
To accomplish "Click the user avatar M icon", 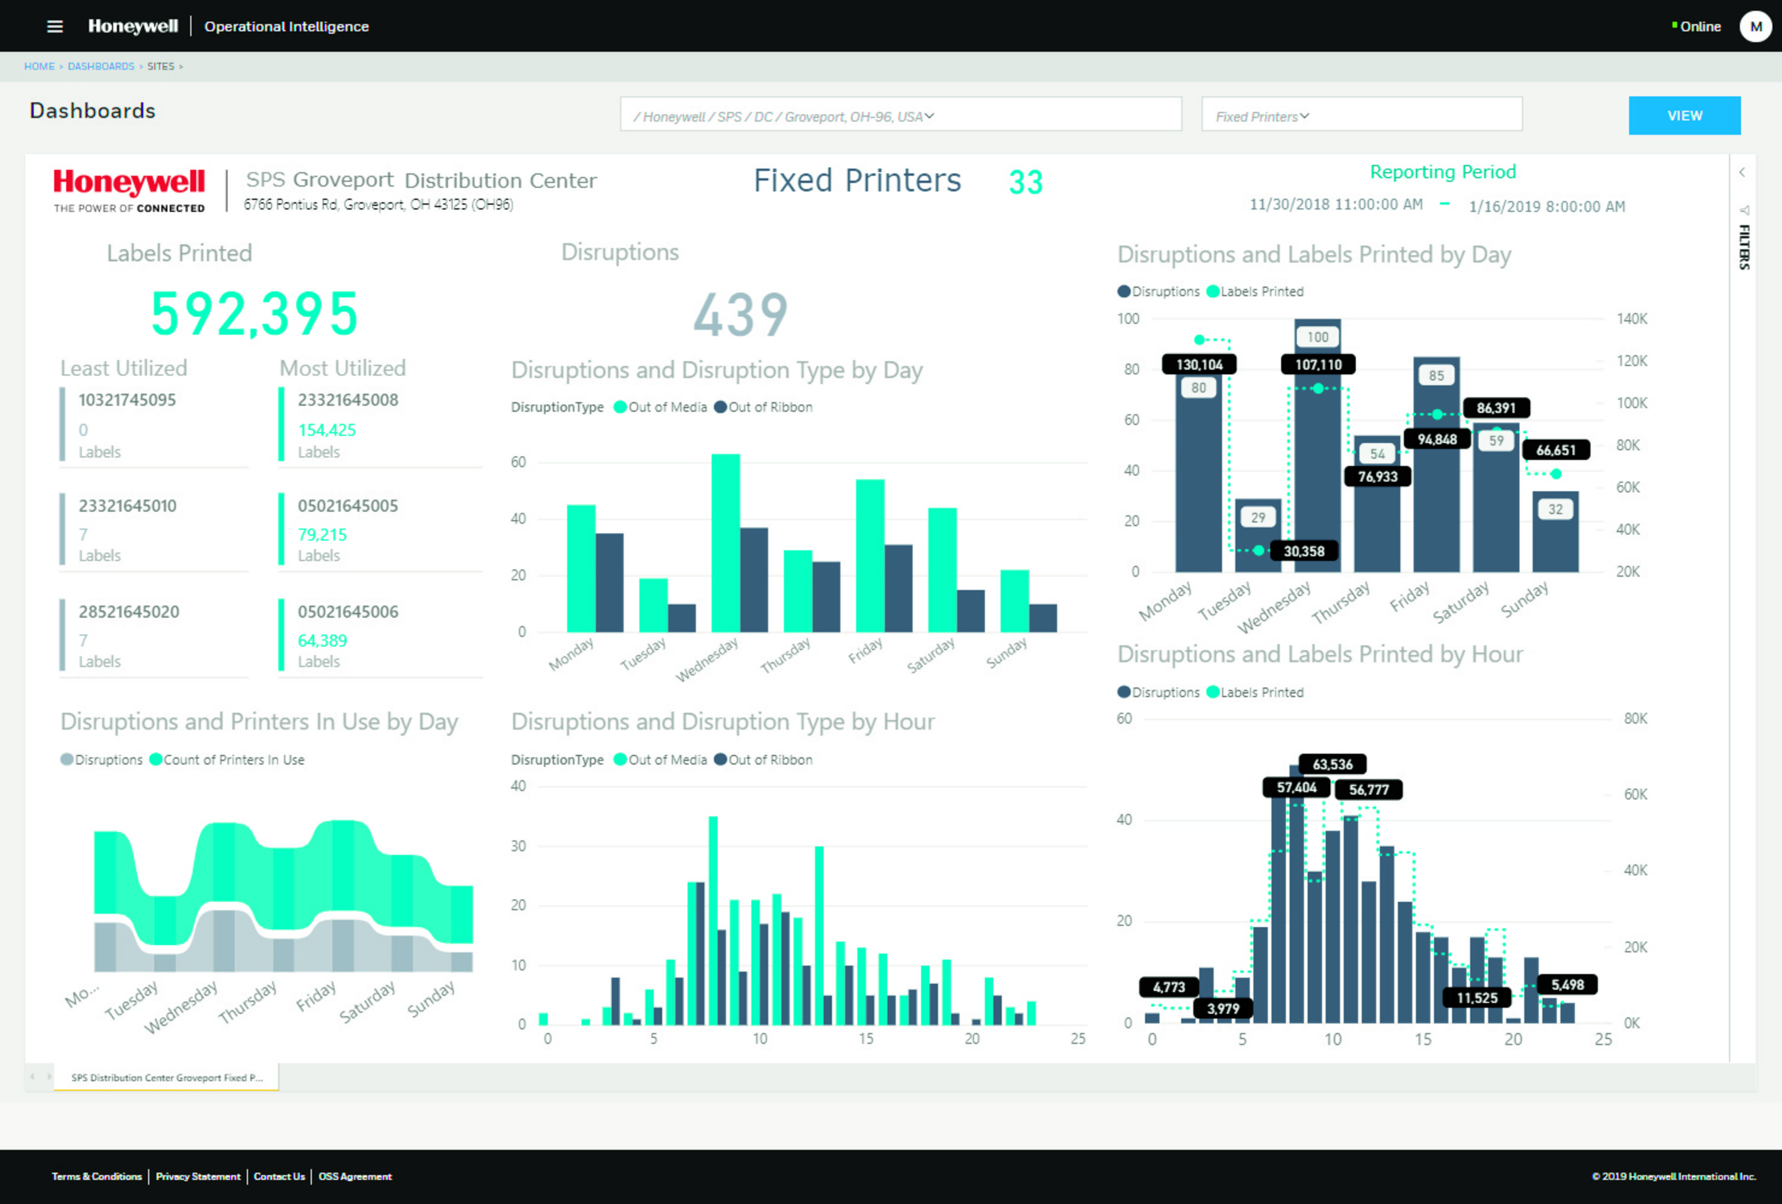I will pos(1755,26).
